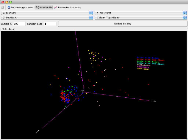Click the containers legend label
Screen dimensions: 188x140
(x=144, y=65)
